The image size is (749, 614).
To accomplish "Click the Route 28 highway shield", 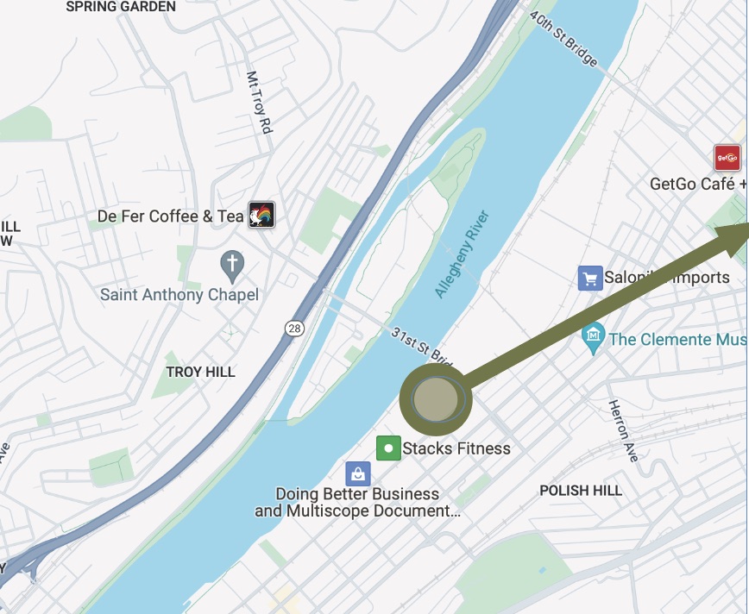I will [295, 328].
